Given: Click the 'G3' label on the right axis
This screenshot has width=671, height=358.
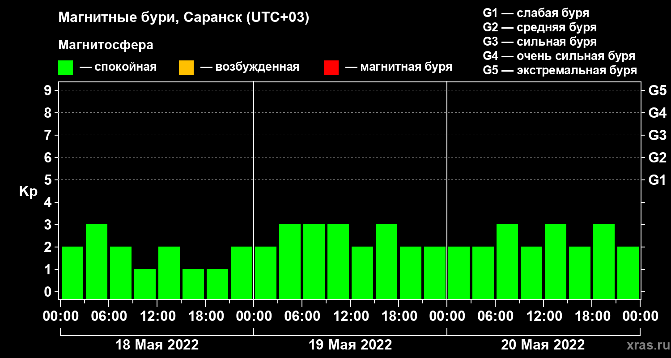Looking at the screenshot, I should (x=657, y=135).
